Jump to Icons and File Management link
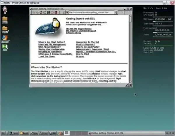 click(52, 45)
